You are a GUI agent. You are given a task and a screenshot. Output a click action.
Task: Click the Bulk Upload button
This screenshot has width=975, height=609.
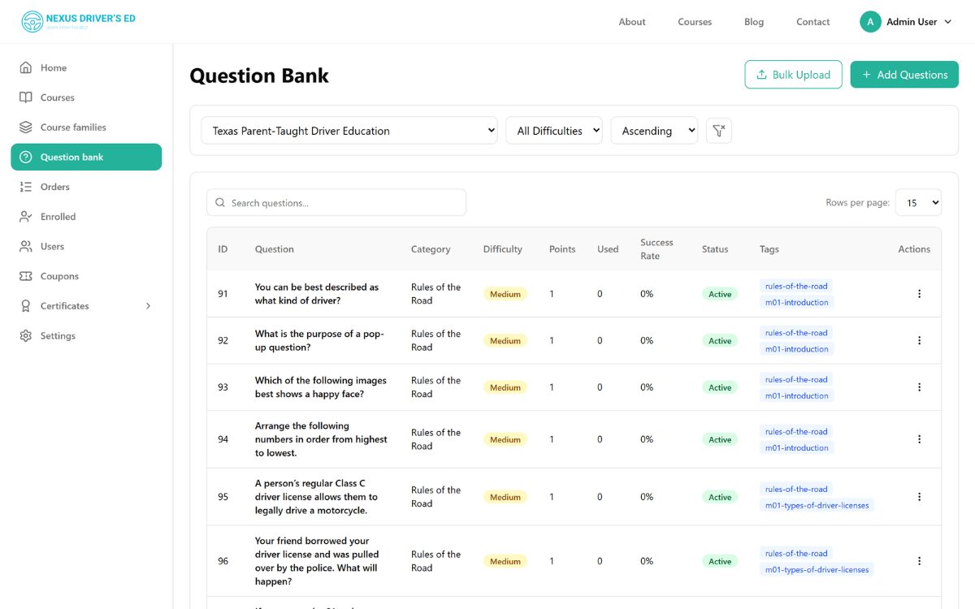coord(793,75)
